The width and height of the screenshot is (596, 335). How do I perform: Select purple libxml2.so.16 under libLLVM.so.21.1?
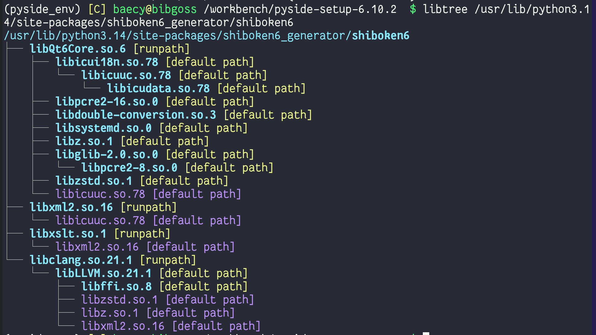123,326
